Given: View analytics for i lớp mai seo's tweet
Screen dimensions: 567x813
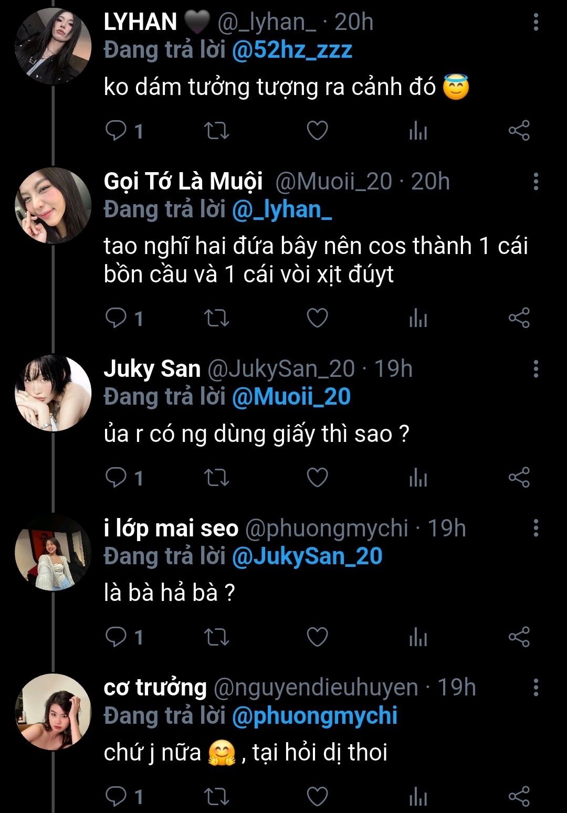Looking at the screenshot, I should click(x=418, y=637).
